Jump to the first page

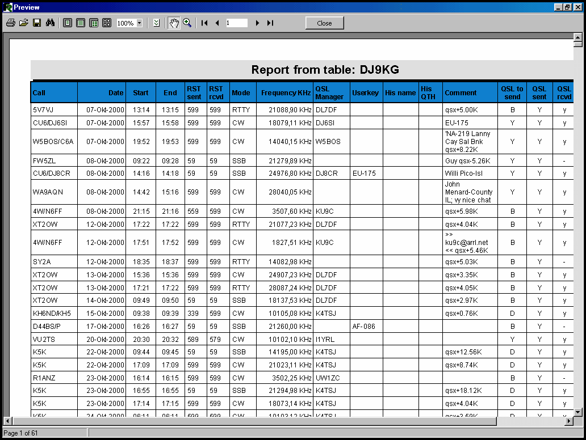click(204, 23)
